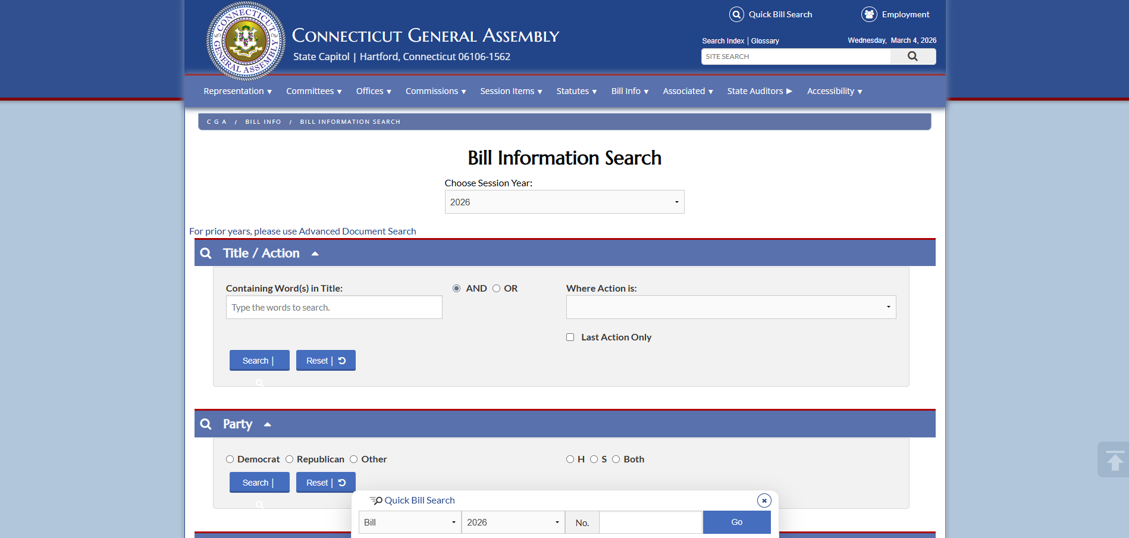Click the Employment people icon
The width and height of the screenshot is (1129, 538).
pos(869,14)
